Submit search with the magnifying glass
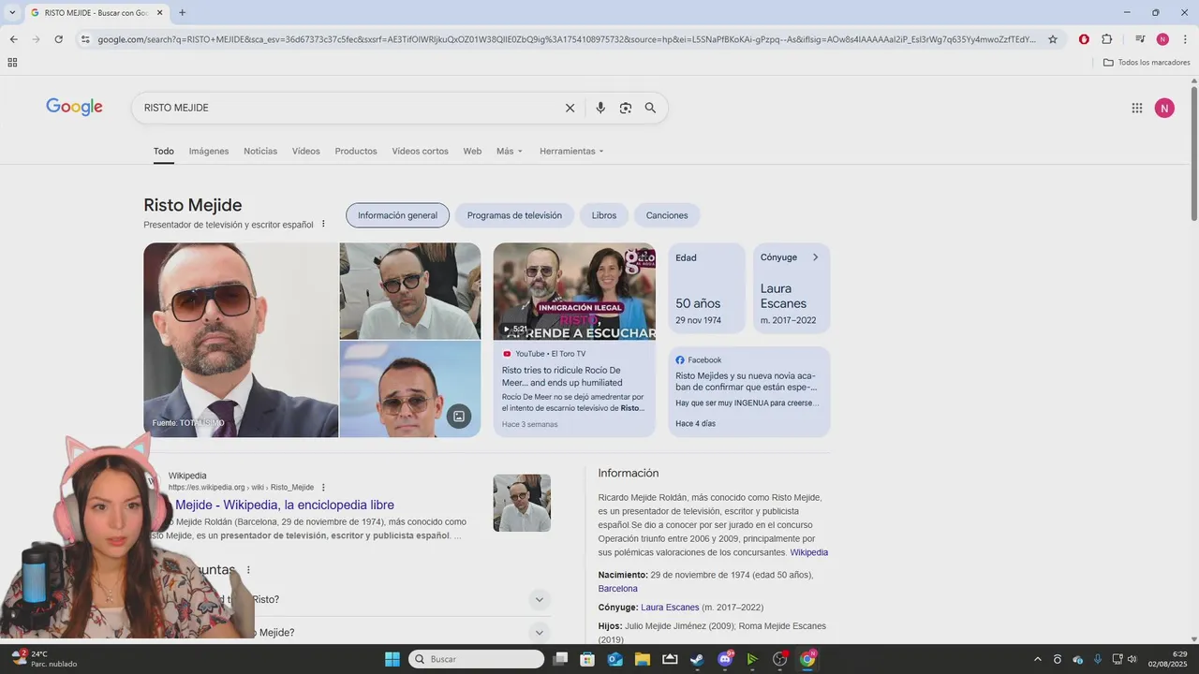 tap(650, 108)
